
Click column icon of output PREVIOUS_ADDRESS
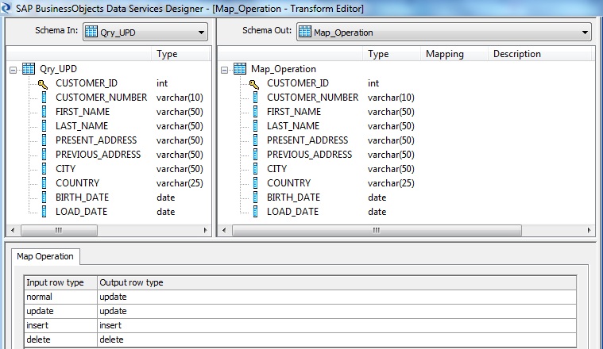click(x=255, y=155)
